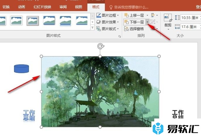Open picture styles dialog launcher
The width and height of the screenshot is (201, 136).
119,37
